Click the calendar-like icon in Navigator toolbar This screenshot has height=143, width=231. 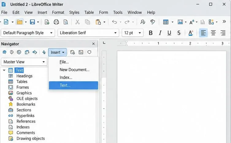click(27, 52)
